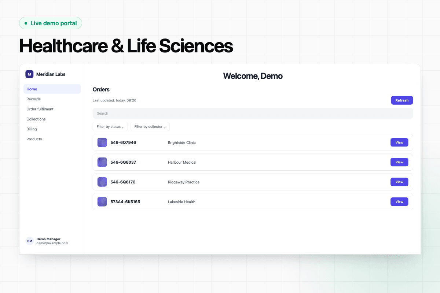Viewport: 440px width, 293px height.
Task: Click the Orders heading
Action: pos(101,89)
